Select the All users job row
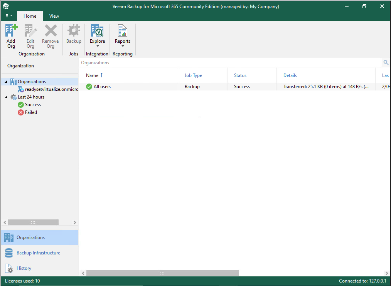Viewport: 391px width, 286px height. pos(235,87)
